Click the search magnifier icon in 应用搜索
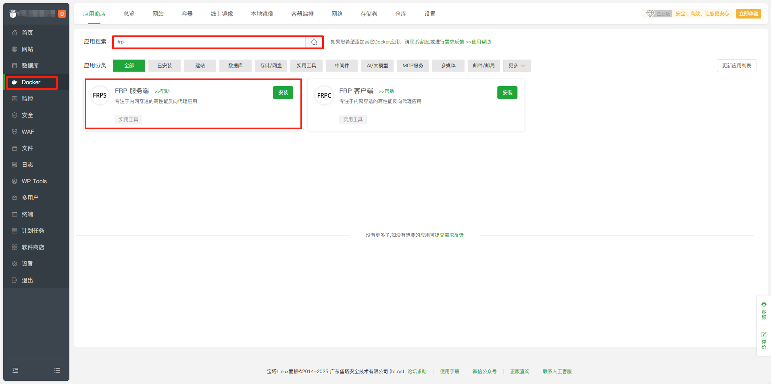Screen dimensions: 771x384 [314, 42]
